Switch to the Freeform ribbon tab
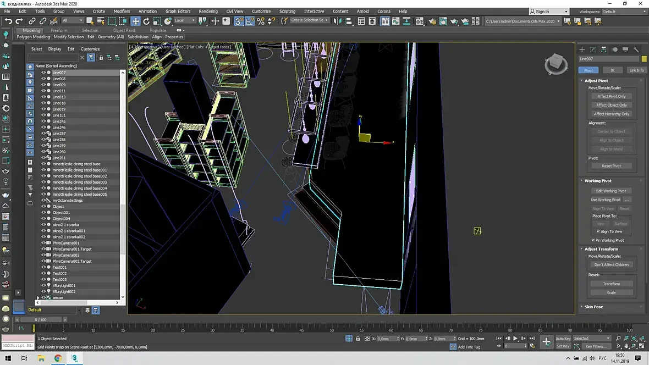The width and height of the screenshot is (649, 365). click(59, 30)
